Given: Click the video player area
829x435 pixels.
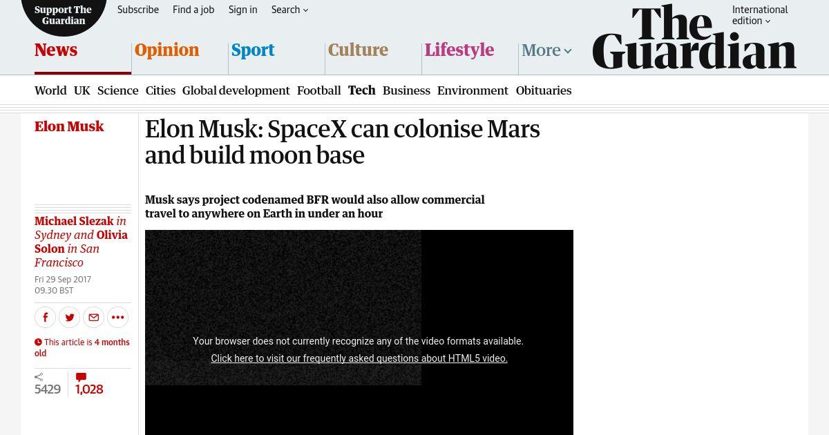Looking at the screenshot, I should coord(359,332).
